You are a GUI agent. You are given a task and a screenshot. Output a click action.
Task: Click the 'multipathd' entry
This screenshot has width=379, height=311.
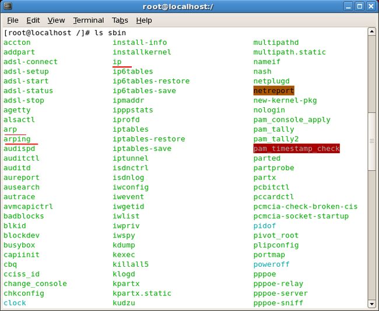tap(276, 43)
